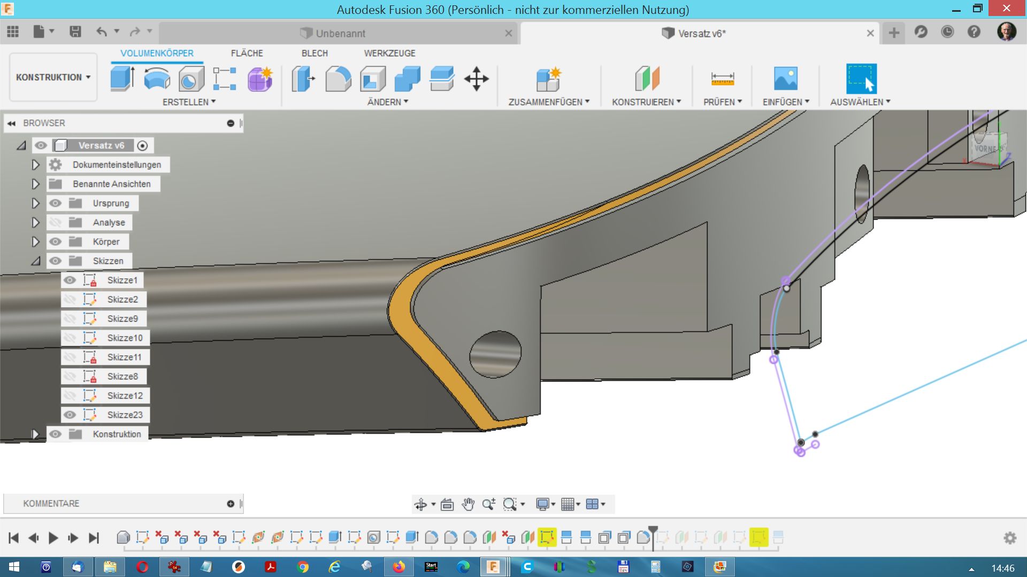
Task: Click the Save icon in the top bar
Action: pos(75,32)
